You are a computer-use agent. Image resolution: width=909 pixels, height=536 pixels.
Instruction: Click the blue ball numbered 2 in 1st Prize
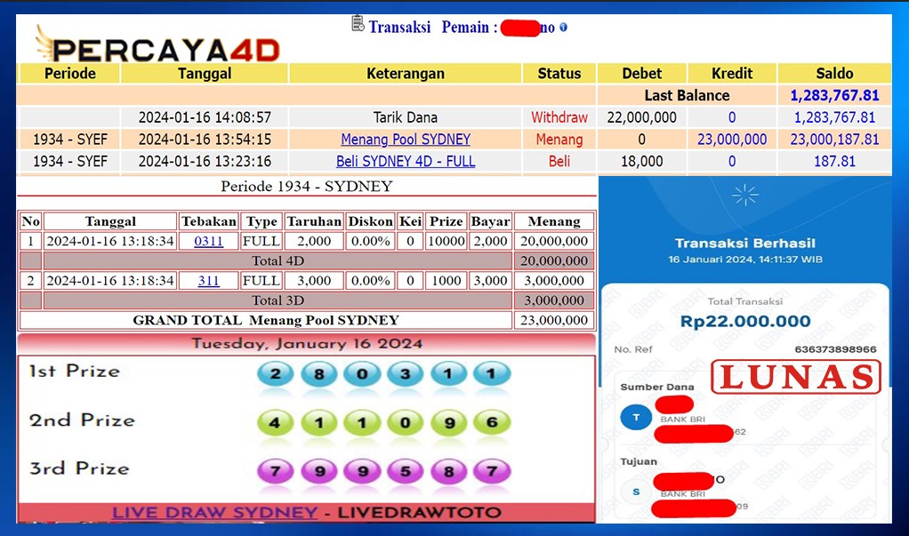coord(275,376)
